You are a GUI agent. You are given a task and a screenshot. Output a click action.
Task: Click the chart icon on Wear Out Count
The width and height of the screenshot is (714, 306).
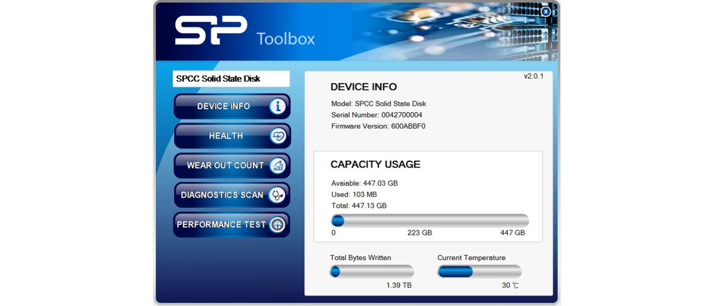(278, 166)
